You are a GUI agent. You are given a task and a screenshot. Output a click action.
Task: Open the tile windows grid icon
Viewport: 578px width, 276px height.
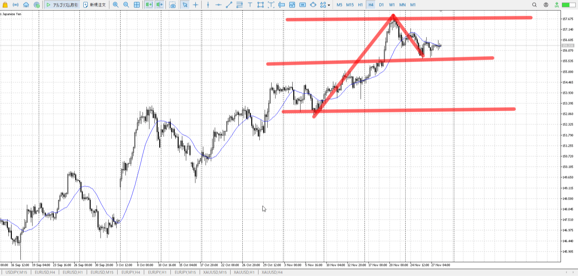click(137, 5)
